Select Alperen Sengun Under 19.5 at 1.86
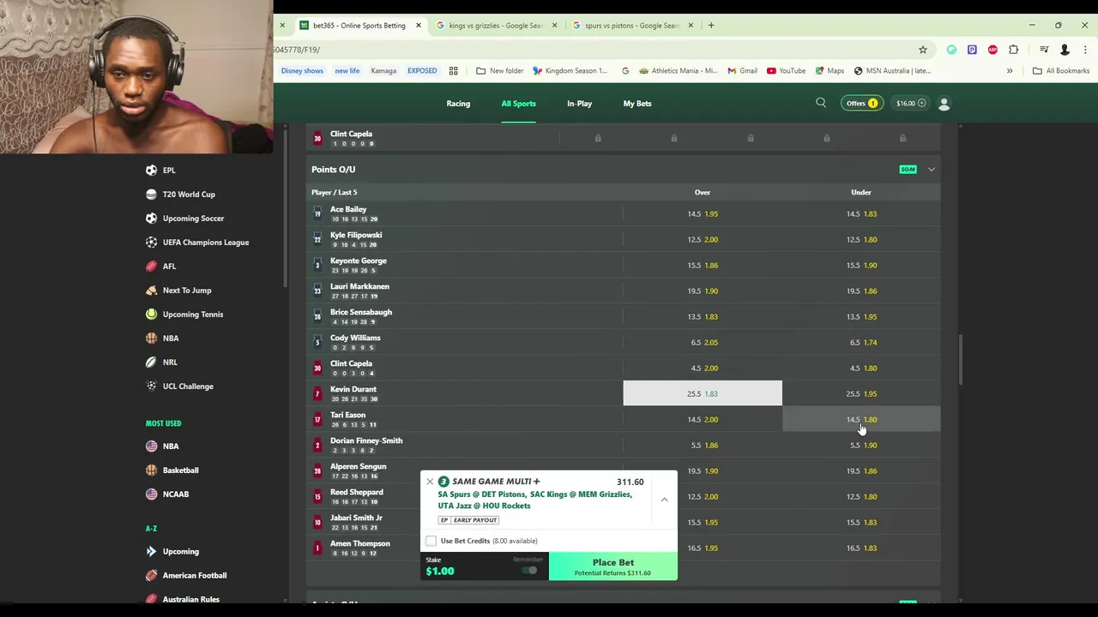The image size is (1098, 617). (861, 471)
